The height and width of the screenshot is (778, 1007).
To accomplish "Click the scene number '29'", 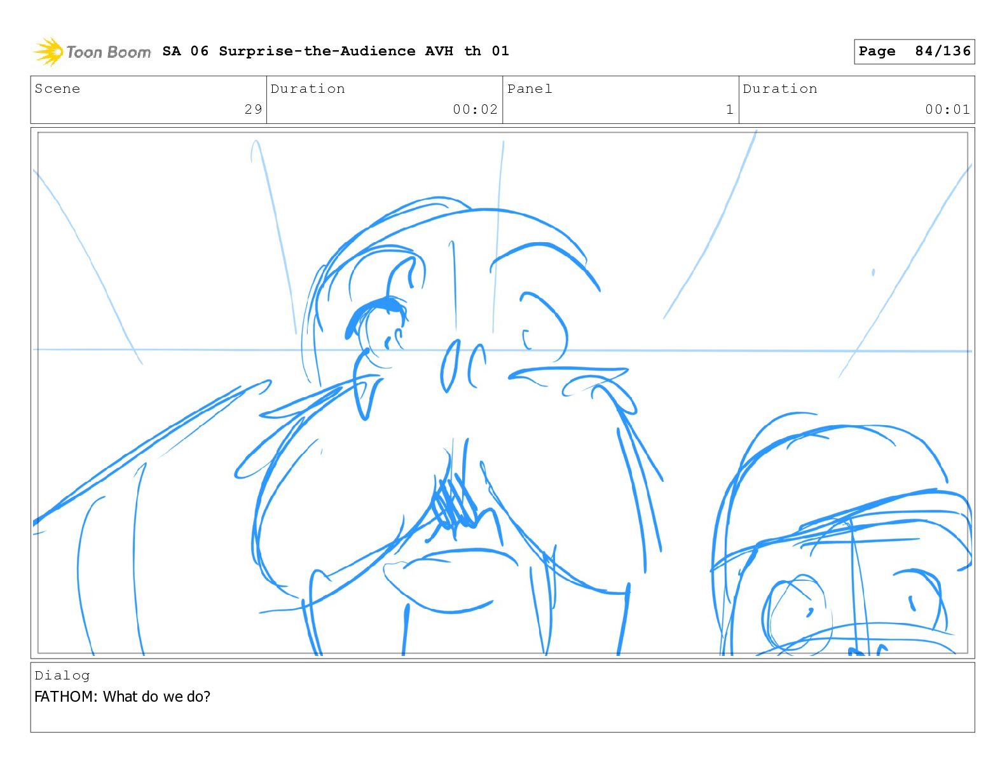I will click(x=253, y=109).
